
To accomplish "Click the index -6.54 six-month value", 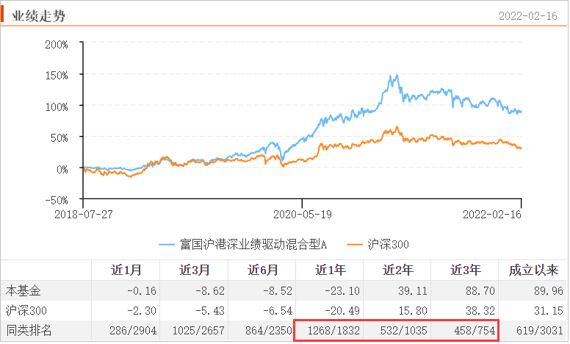I will 278,310.
